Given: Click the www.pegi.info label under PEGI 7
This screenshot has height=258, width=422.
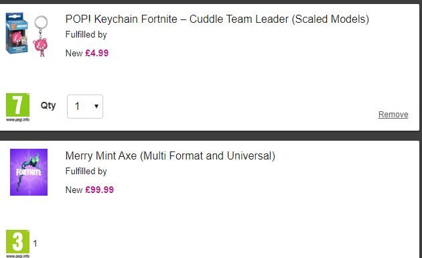Looking at the screenshot, I should 18,119.
